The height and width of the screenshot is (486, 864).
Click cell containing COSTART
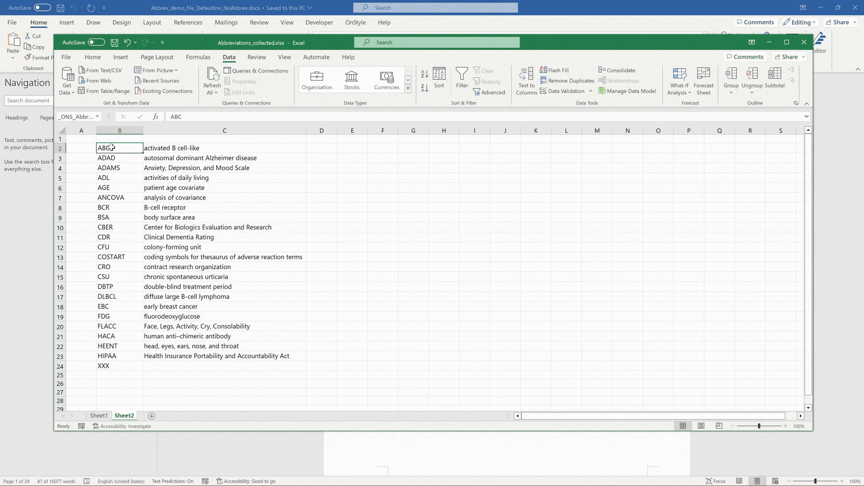120,257
